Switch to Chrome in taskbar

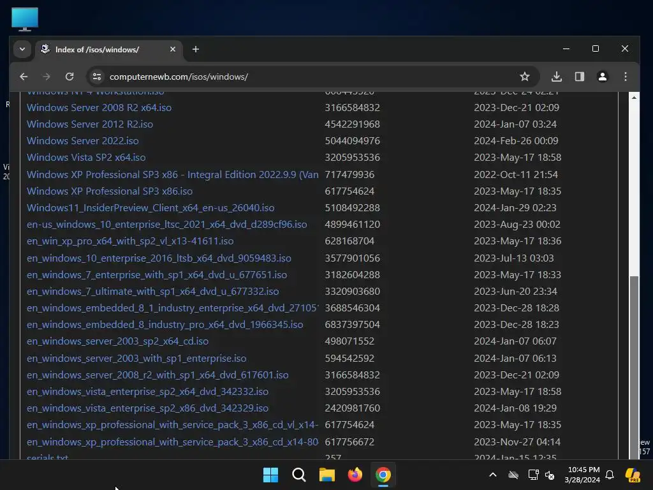[383, 475]
